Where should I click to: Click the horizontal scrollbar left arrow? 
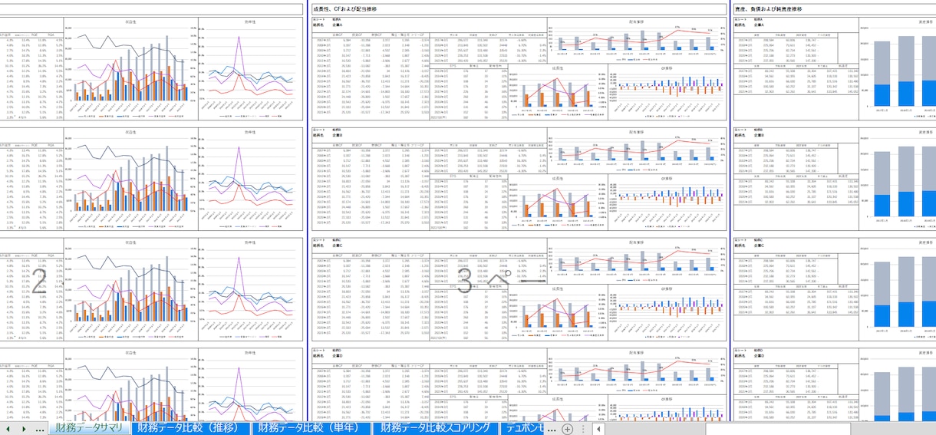[598, 428]
